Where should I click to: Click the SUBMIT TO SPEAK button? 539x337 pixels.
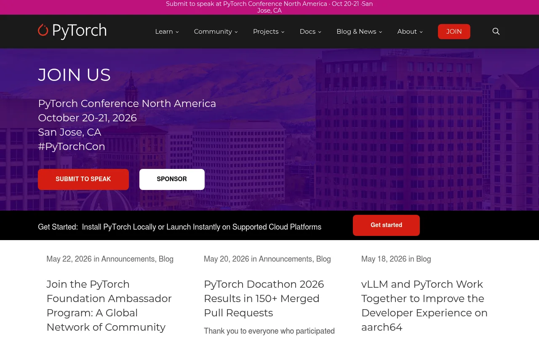click(x=83, y=179)
